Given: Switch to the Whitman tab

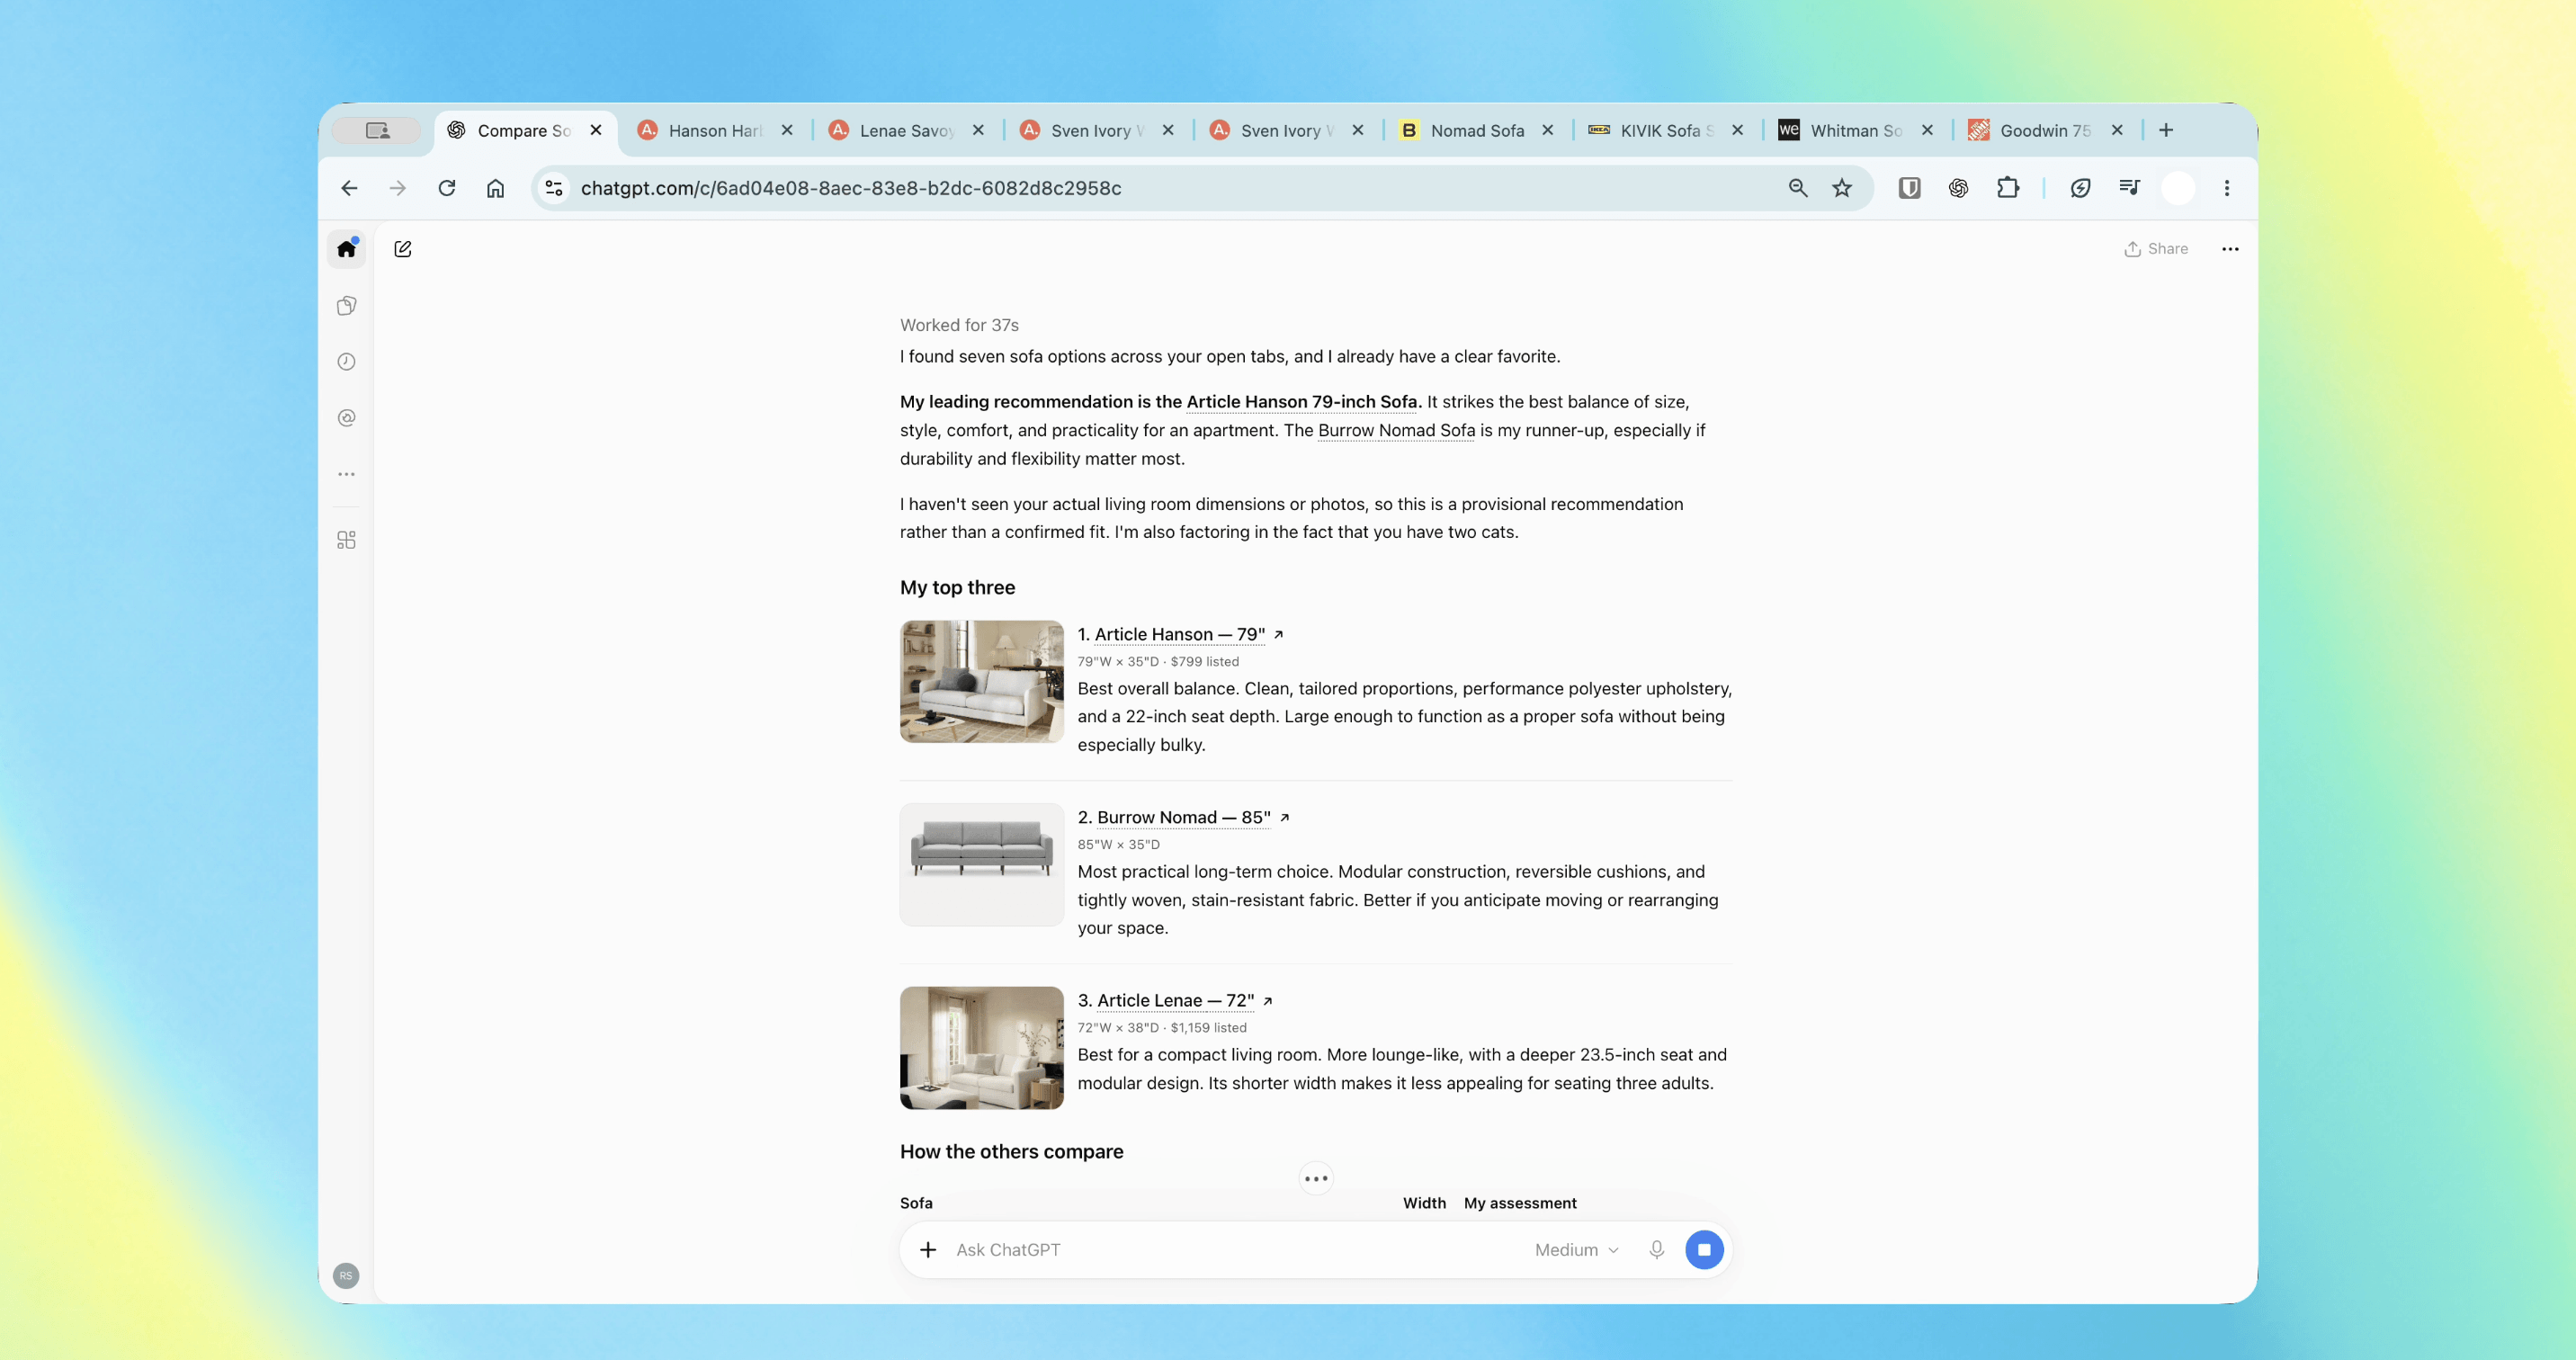Looking at the screenshot, I should (x=1856, y=130).
